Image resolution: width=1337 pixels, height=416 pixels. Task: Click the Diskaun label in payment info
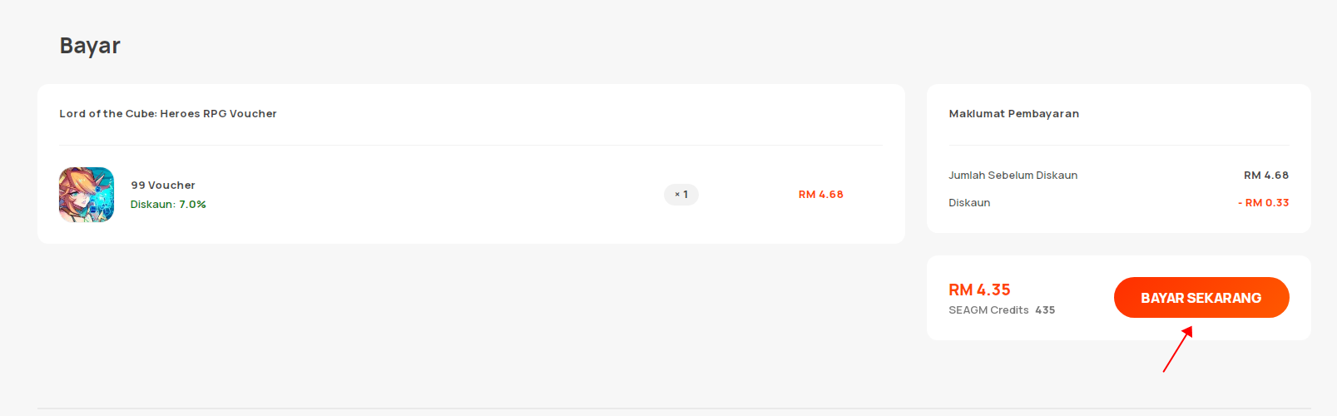pyautogui.click(x=969, y=203)
